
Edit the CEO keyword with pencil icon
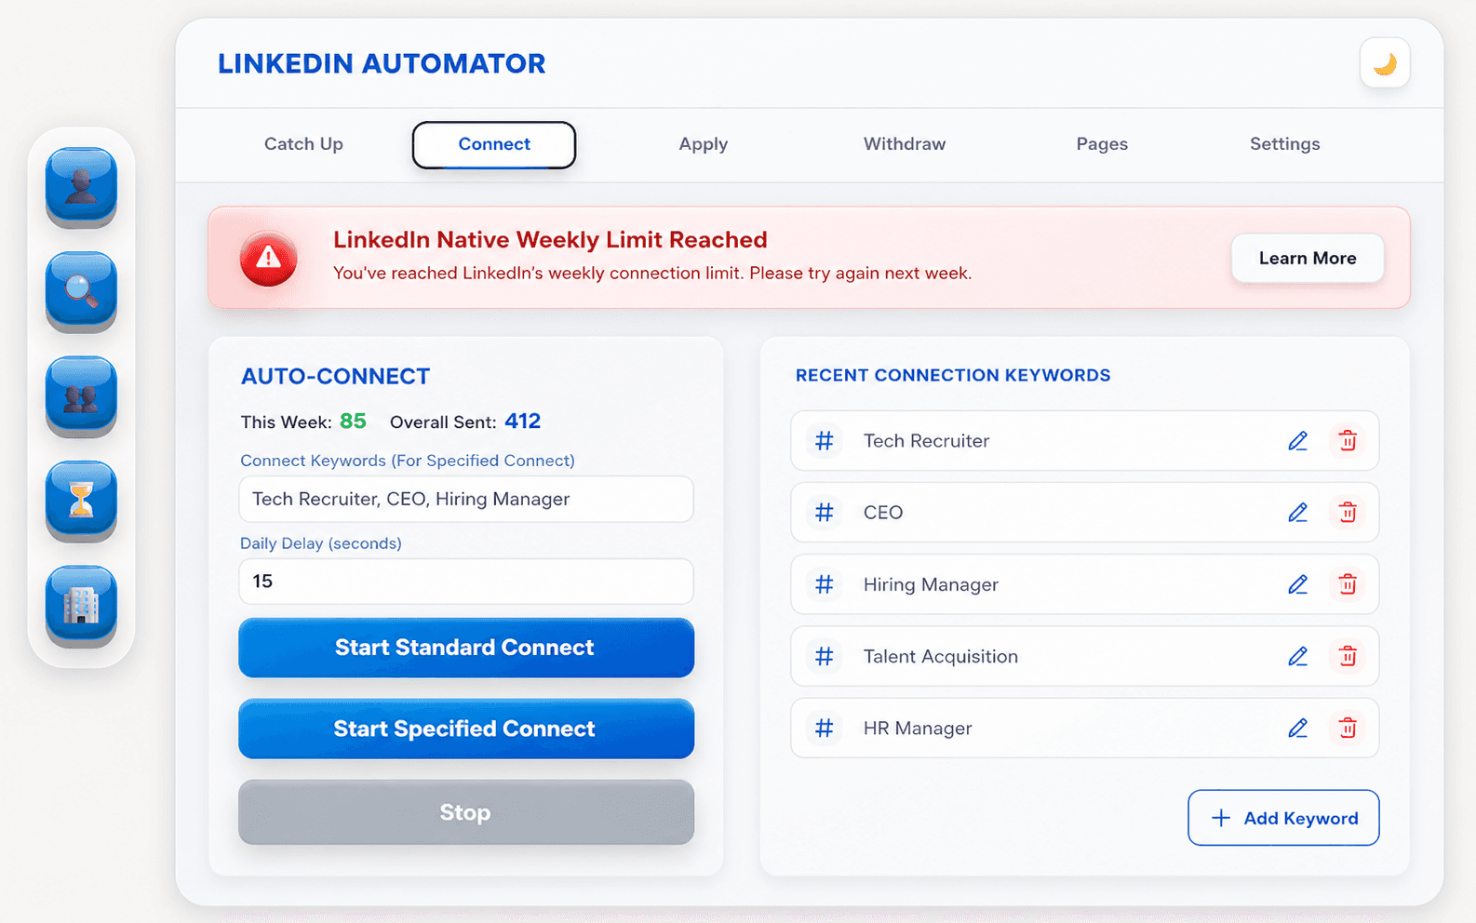point(1297,513)
